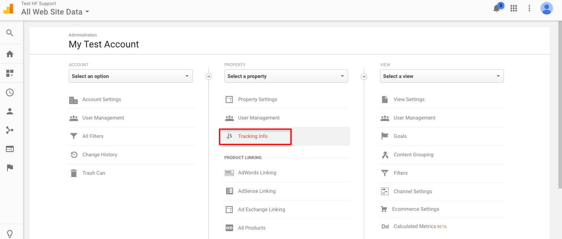Go to Home via sidebar icon
Viewport: 562px width, 239px height.
[x=10, y=54]
